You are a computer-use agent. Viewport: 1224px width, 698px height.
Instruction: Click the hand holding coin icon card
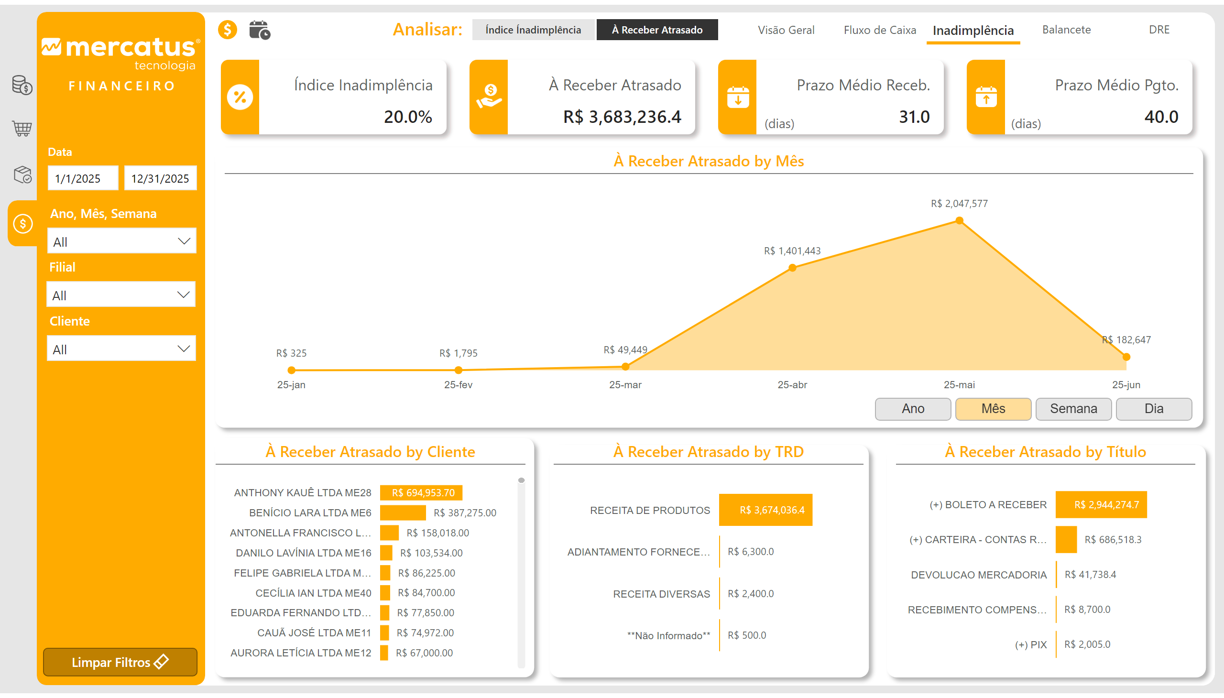[489, 97]
